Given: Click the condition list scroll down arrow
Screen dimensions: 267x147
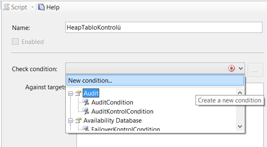Looking at the screenshot, I should coord(240,127).
